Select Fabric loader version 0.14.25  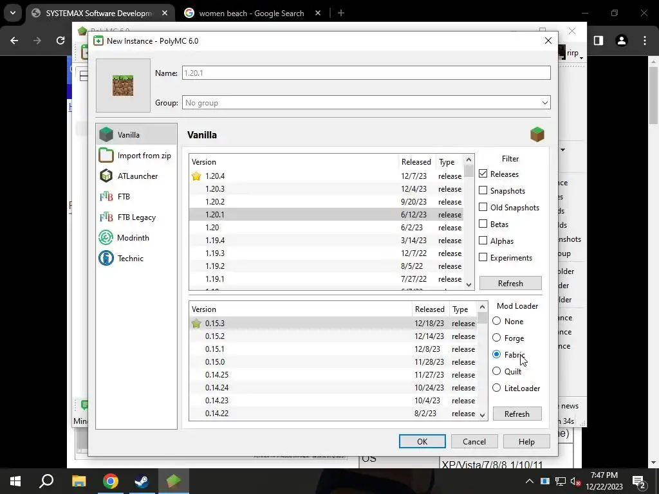(333, 375)
